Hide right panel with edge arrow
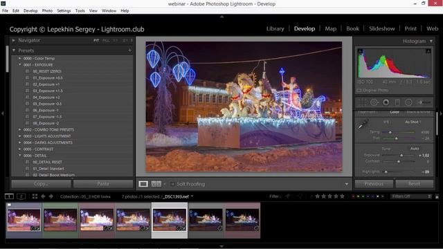 [x=441, y=113]
